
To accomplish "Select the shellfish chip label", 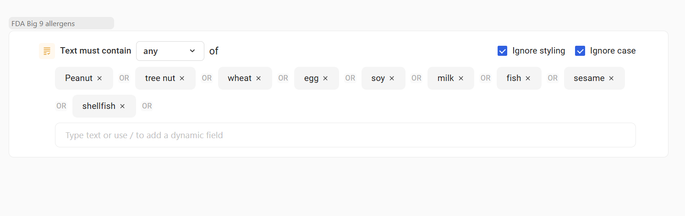I will pyautogui.click(x=99, y=106).
